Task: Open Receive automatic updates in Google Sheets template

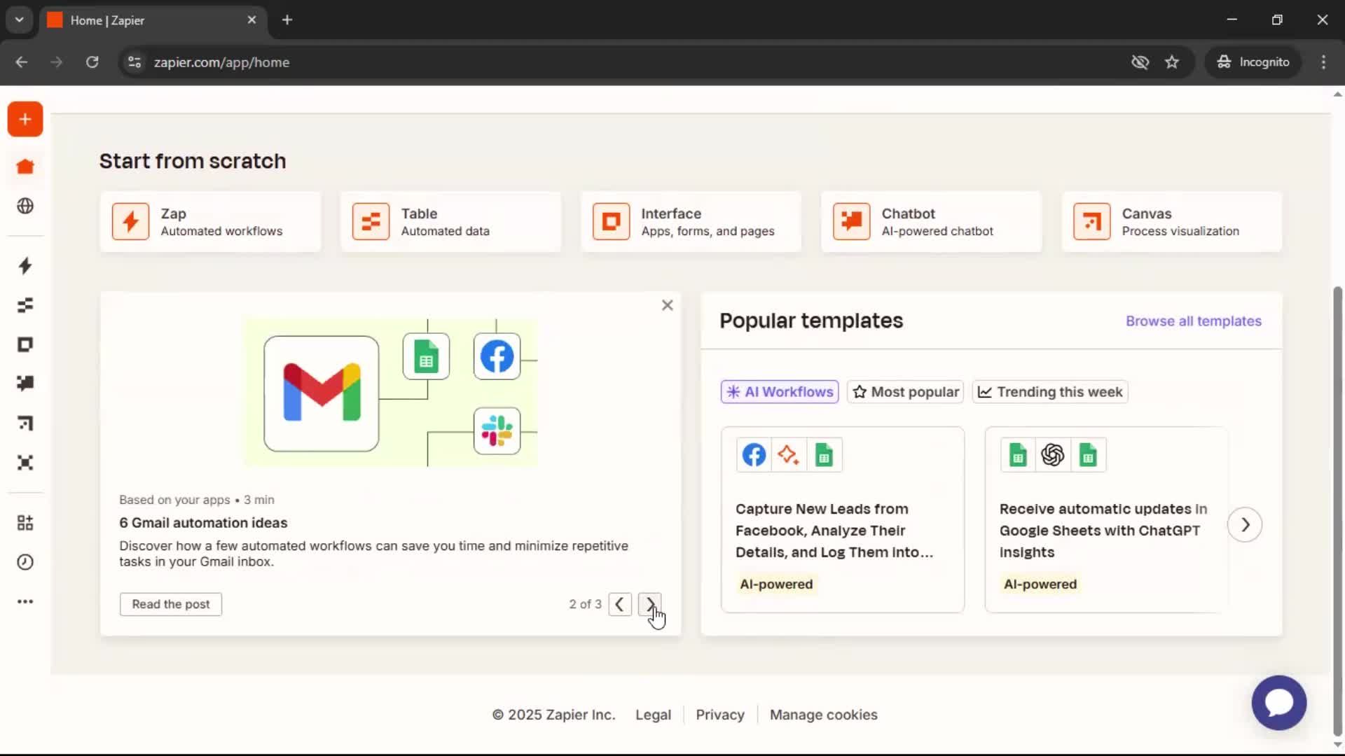Action: coord(1106,520)
